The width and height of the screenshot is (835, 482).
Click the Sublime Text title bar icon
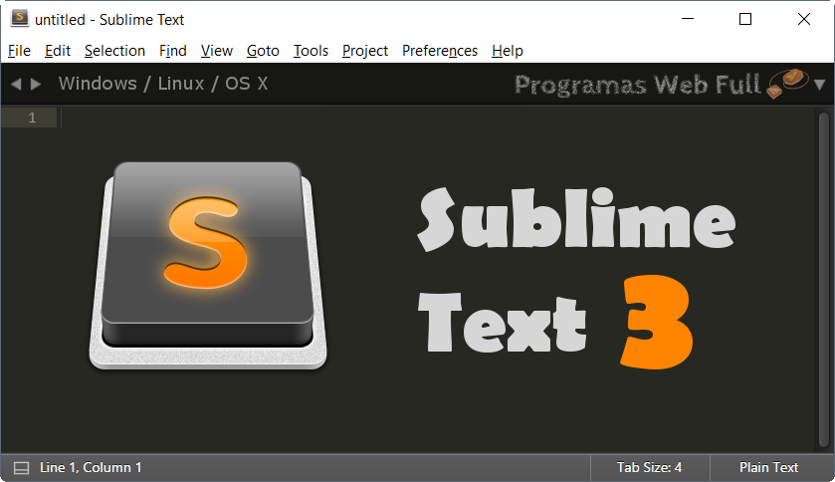coord(20,18)
